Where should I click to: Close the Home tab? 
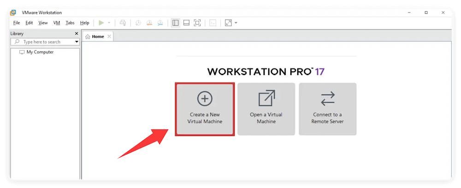tap(109, 36)
